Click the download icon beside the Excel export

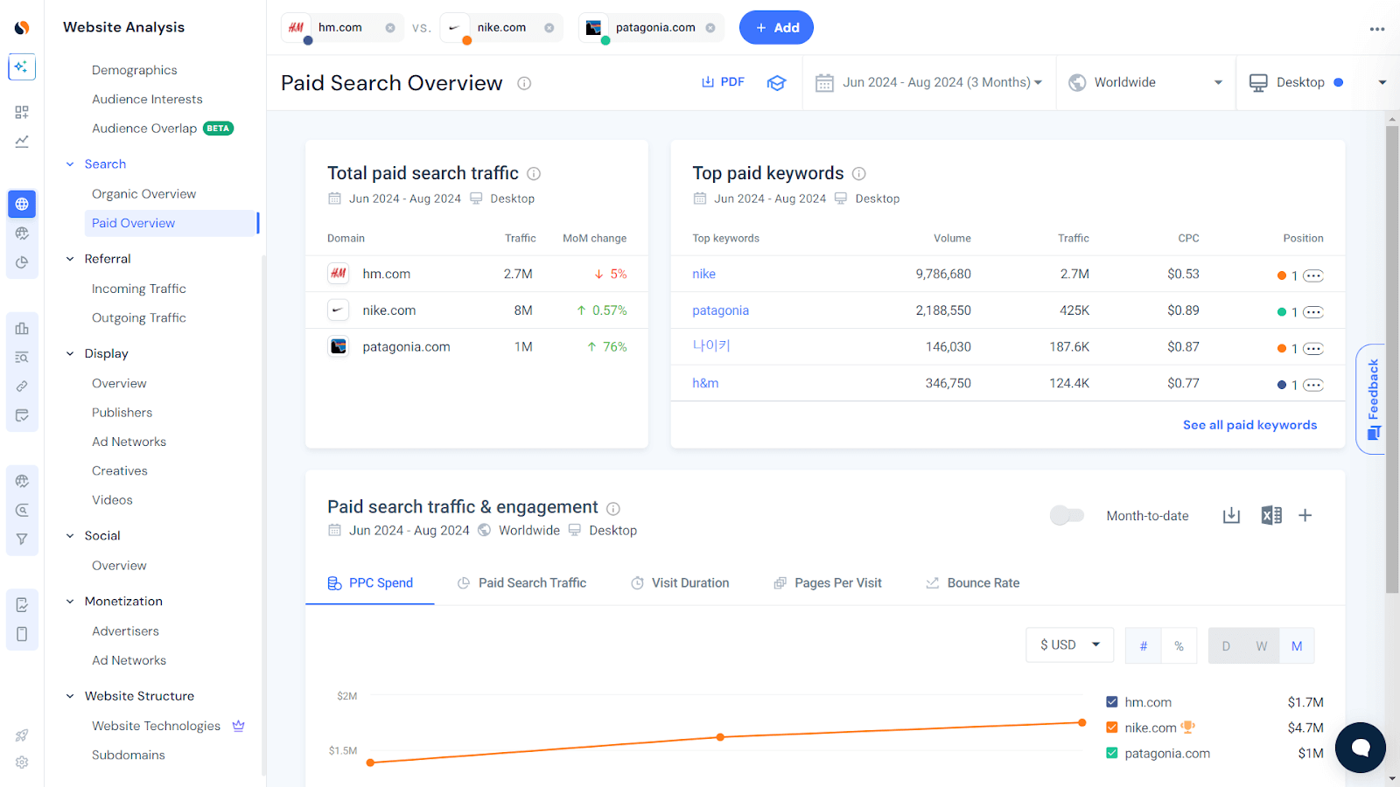1231,515
